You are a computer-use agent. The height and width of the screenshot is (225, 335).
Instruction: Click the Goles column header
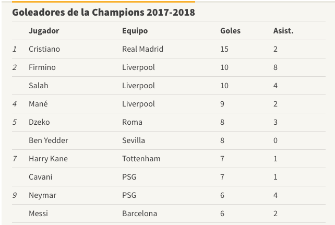pos(230,31)
